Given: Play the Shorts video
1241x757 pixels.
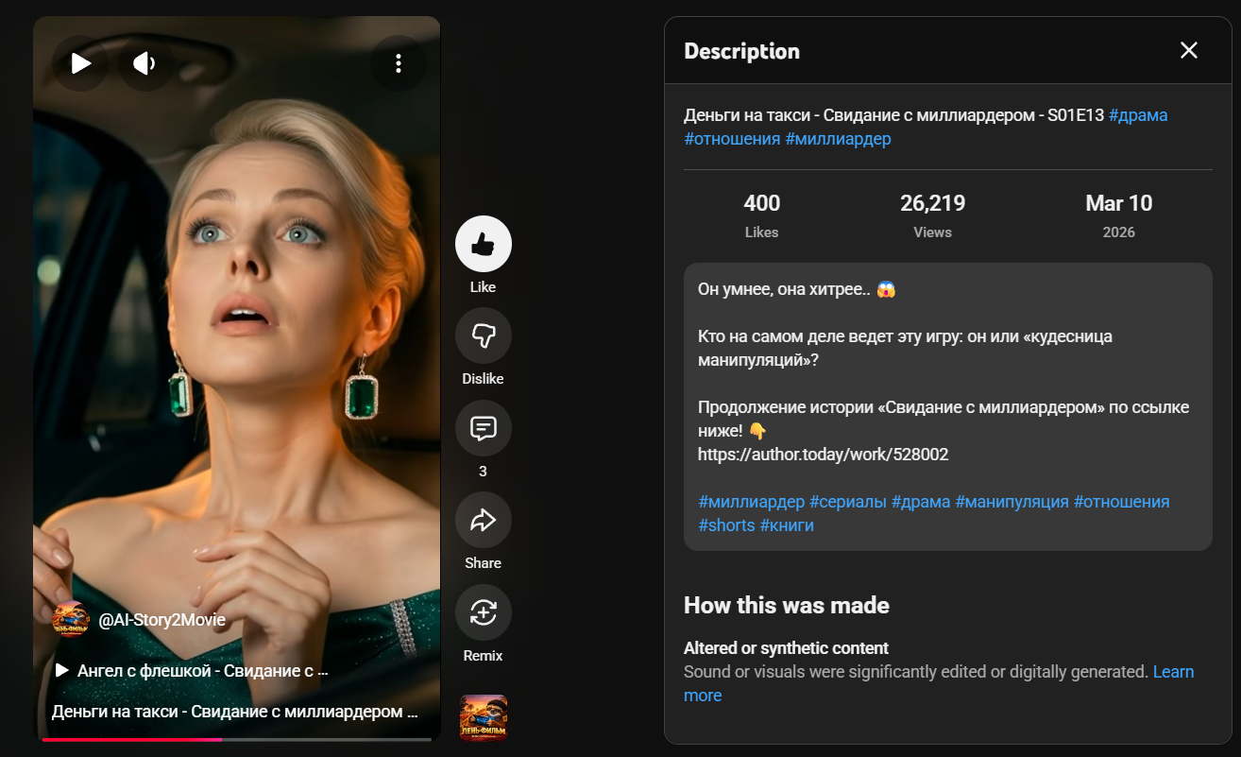Looking at the screenshot, I should pyautogui.click(x=80, y=63).
